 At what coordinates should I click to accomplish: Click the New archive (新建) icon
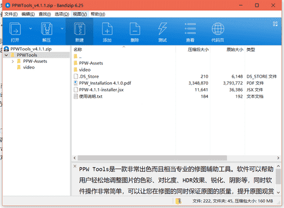[x=80, y=29]
